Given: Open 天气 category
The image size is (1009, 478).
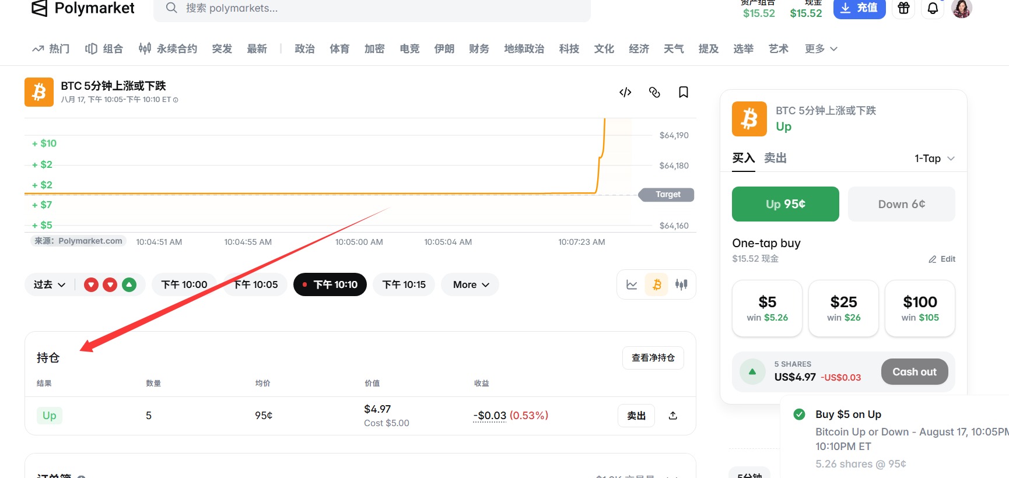Looking at the screenshot, I should 674,49.
